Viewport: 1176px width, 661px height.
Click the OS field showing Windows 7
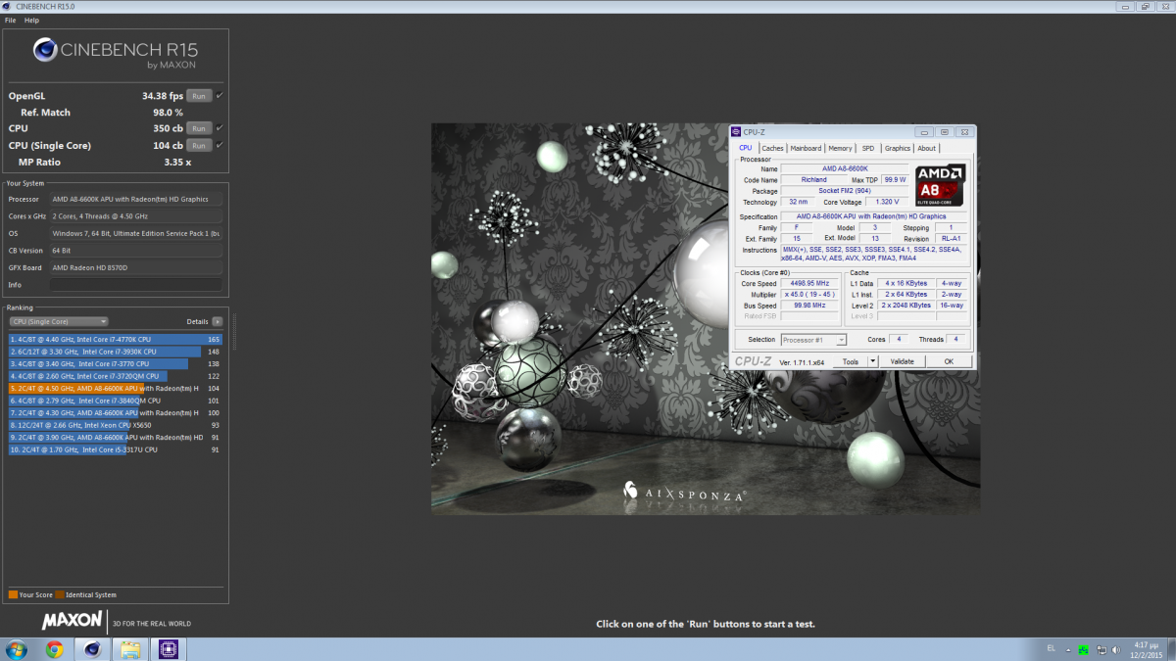pos(136,233)
